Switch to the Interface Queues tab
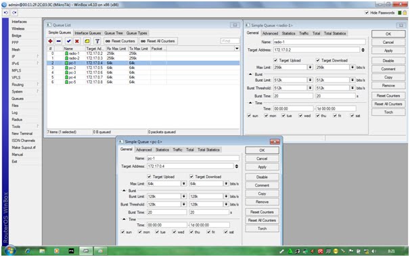Viewport: 410px width, 257px height. pos(87,33)
